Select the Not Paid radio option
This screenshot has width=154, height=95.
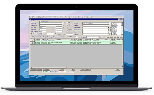tap(37, 37)
